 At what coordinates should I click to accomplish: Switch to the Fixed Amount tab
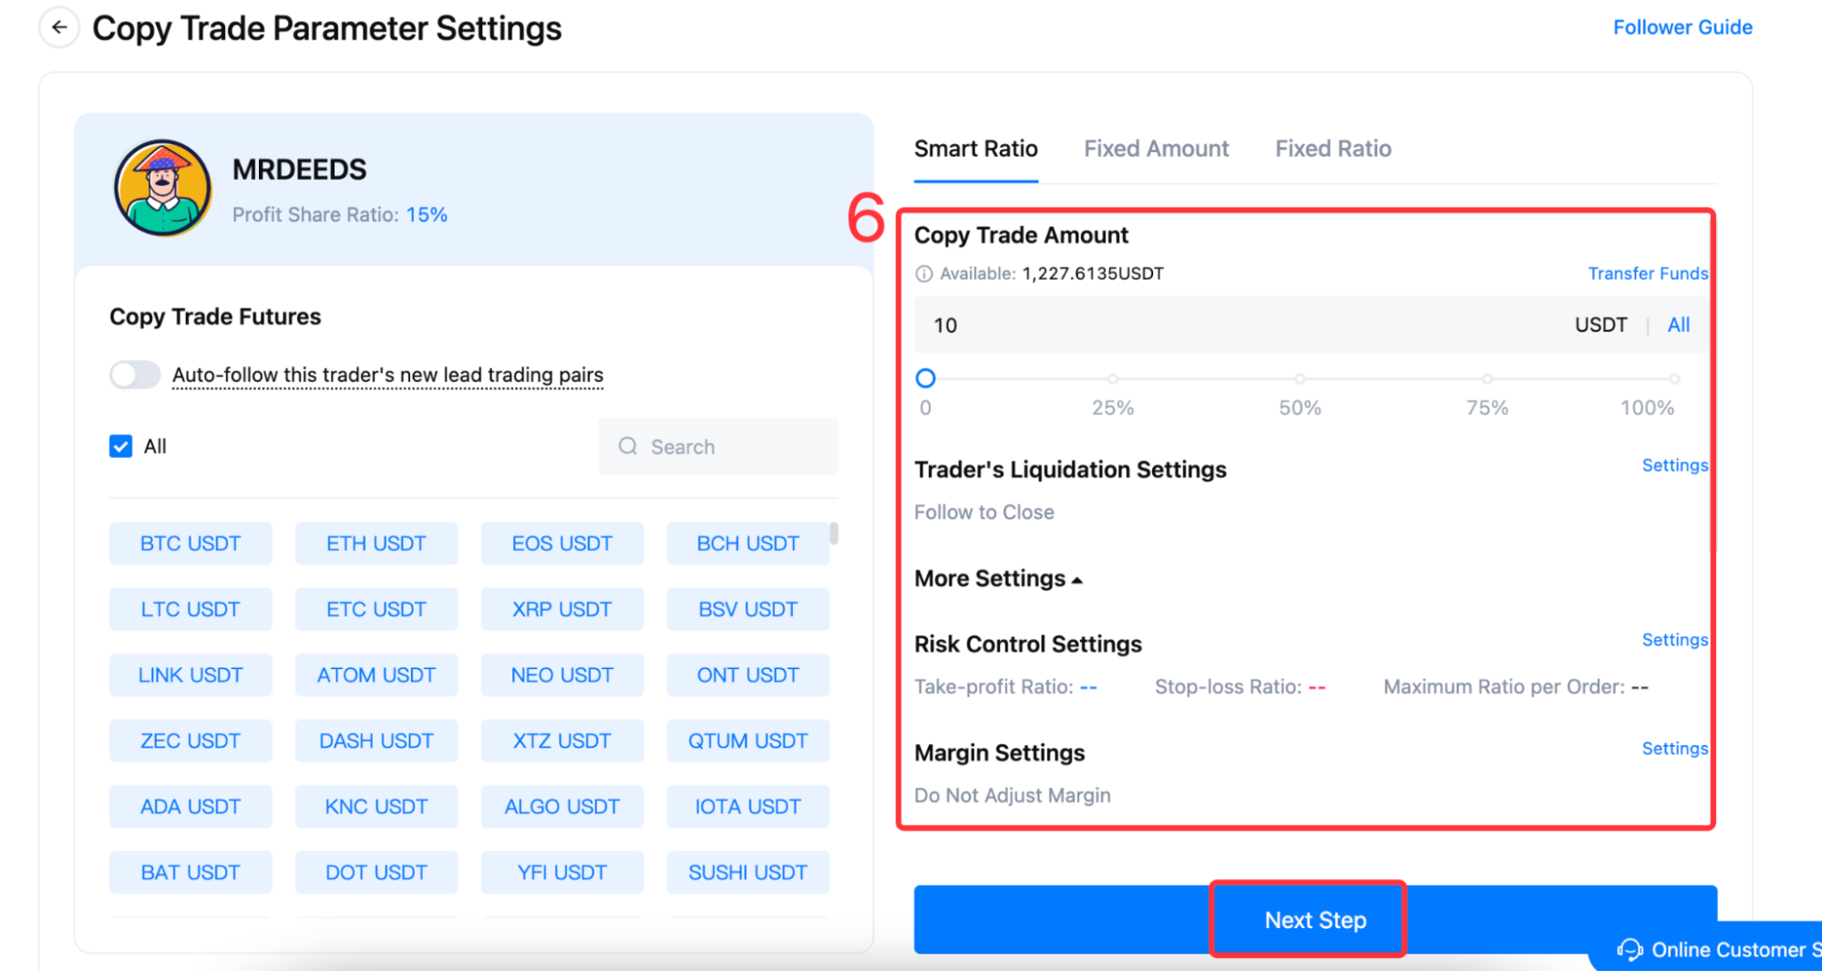[x=1156, y=149]
